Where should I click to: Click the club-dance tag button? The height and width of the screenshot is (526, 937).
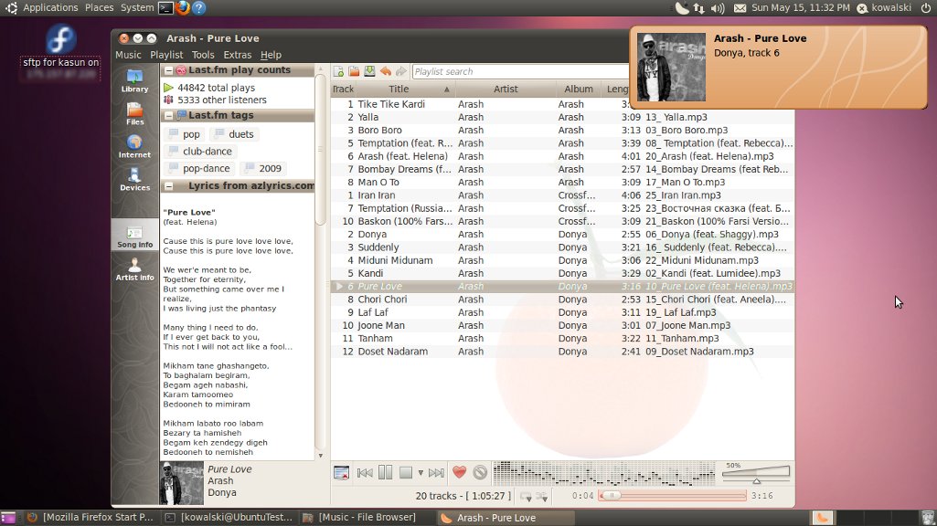point(202,152)
